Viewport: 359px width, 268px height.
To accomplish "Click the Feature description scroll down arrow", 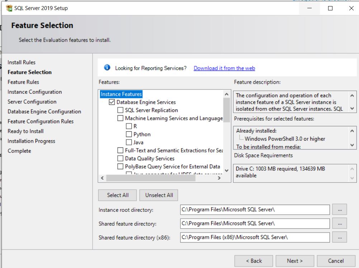I will [x=352, y=108].
